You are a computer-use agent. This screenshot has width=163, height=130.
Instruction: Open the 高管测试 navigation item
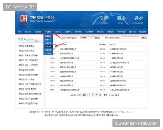(68, 32)
